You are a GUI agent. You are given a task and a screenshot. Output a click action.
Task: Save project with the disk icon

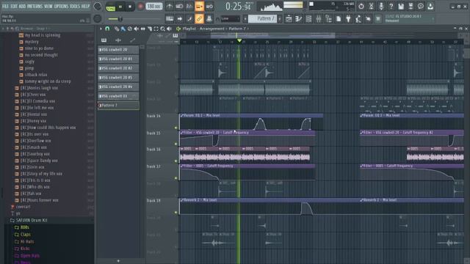pos(401,7)
